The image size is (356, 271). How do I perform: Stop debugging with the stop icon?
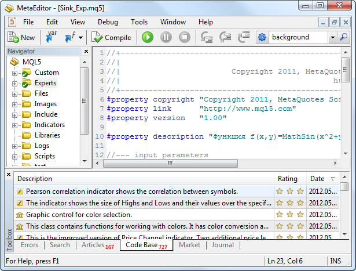[x=185, y=37]
